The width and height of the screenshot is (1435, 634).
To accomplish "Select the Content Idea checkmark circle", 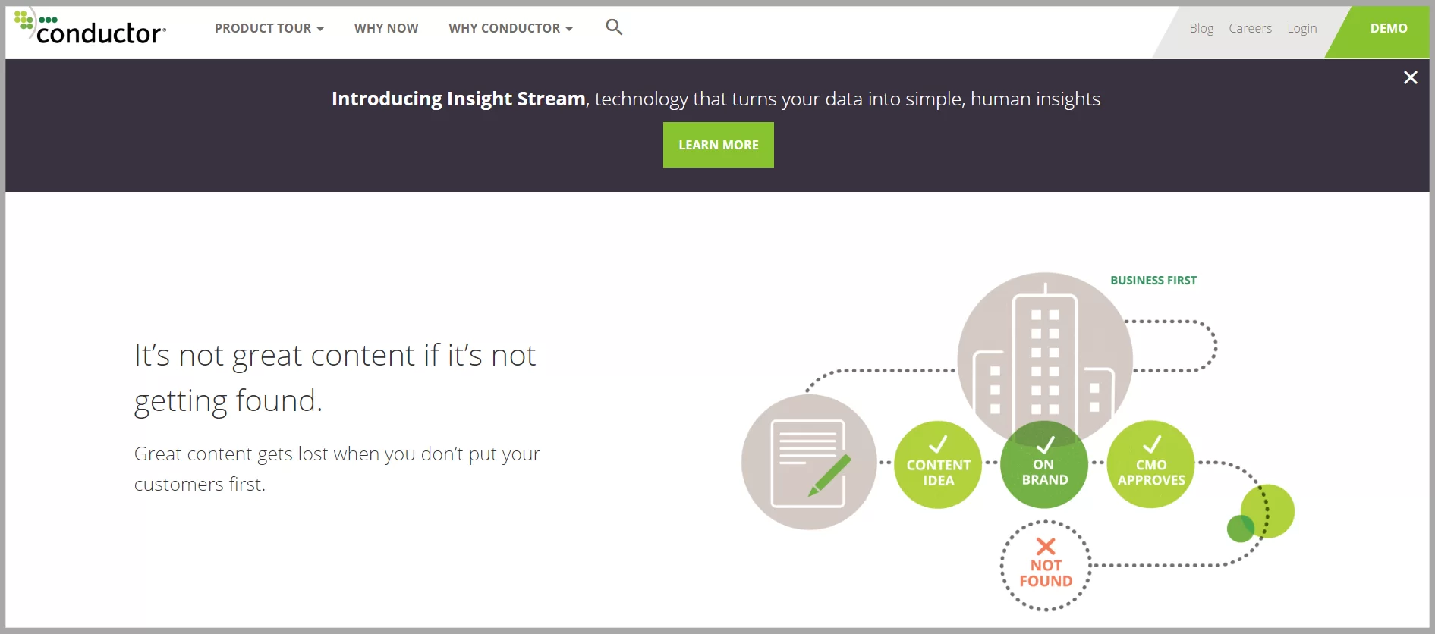I will pos(938,464).
